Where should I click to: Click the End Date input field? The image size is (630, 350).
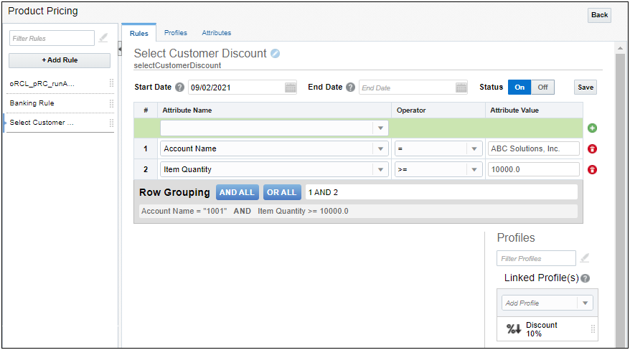coord(407,87)
